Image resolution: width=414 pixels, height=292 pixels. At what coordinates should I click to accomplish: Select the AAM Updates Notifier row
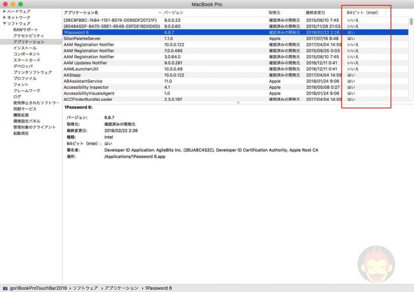[x=235, y=62]
